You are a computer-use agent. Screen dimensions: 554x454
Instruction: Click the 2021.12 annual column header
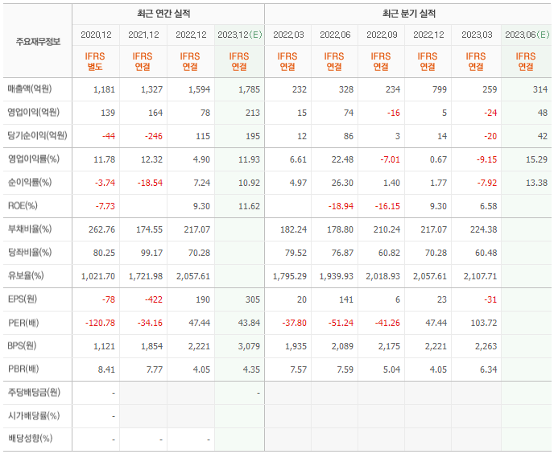coord(143,35)
